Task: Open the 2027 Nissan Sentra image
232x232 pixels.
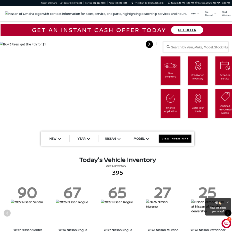Action: pos(27,202)
